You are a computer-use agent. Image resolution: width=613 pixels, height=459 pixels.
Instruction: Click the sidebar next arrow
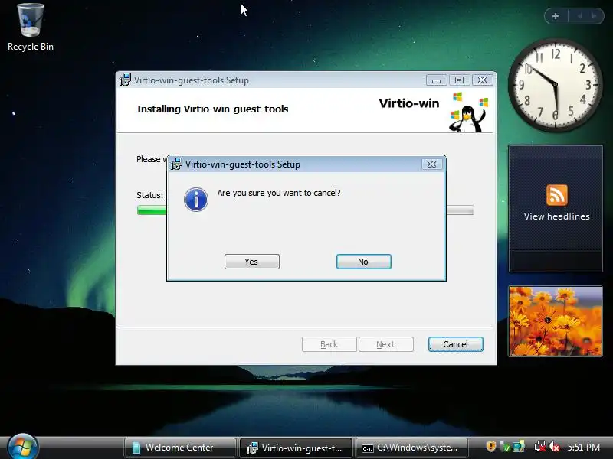coord(595,16)
